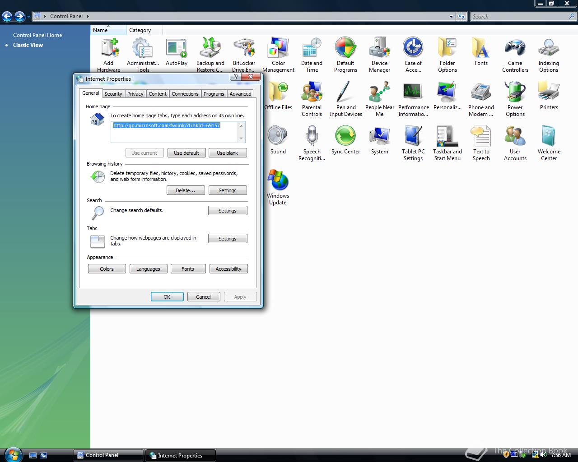
Task: Open Add Hardware applet
Action: 109,55
